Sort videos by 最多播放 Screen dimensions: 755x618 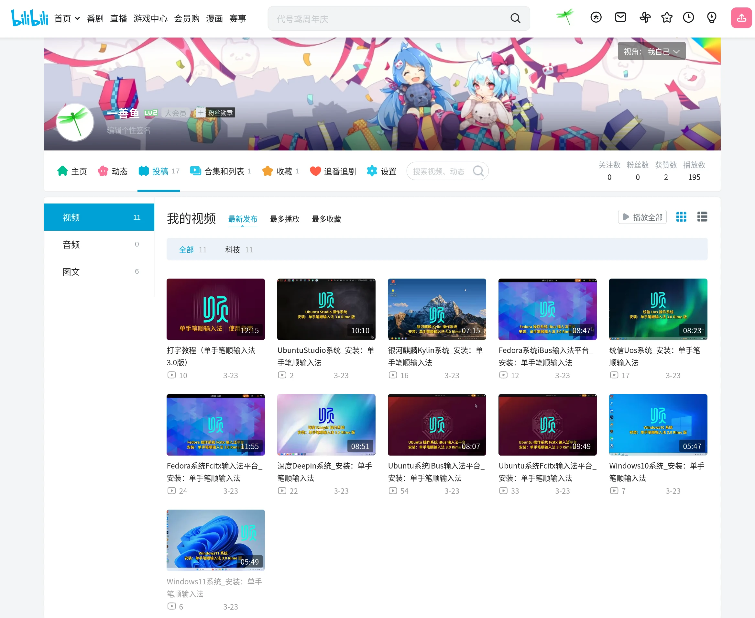pos(285,219)
